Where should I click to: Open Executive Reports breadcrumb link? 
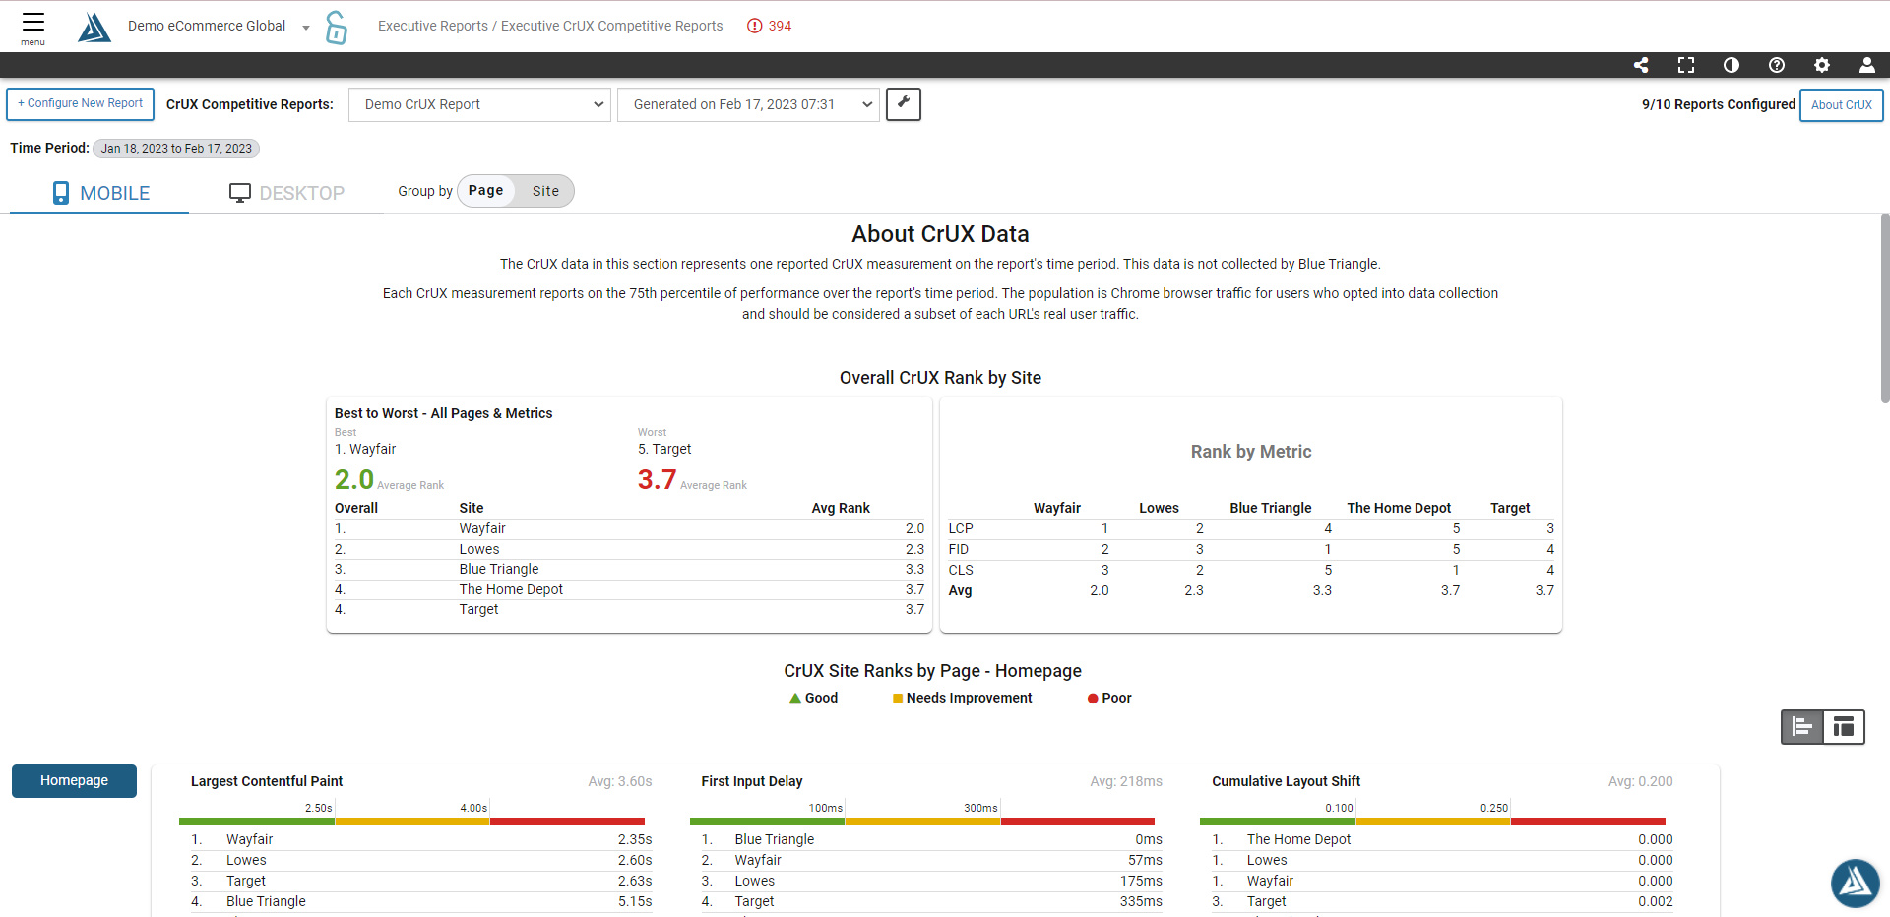(x=433, y=26)
